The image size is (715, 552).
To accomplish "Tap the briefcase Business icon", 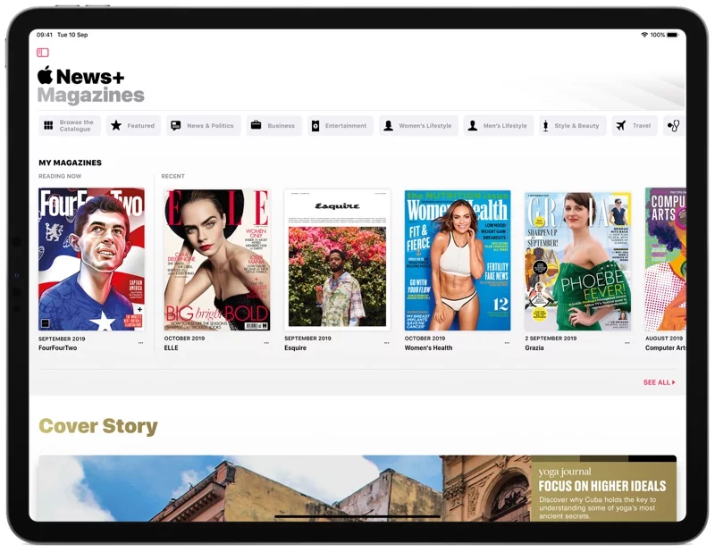I will click(256, 125).
